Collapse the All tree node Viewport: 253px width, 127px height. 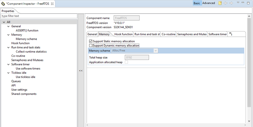[x=4, y=22]
